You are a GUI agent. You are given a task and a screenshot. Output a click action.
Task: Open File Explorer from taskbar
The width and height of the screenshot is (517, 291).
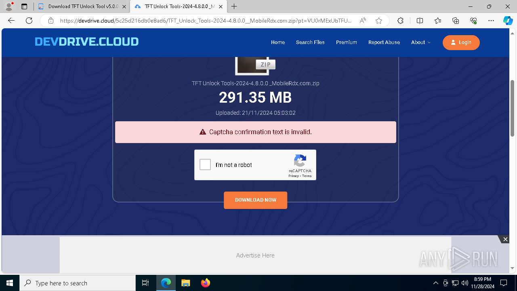tap(186, 283)
